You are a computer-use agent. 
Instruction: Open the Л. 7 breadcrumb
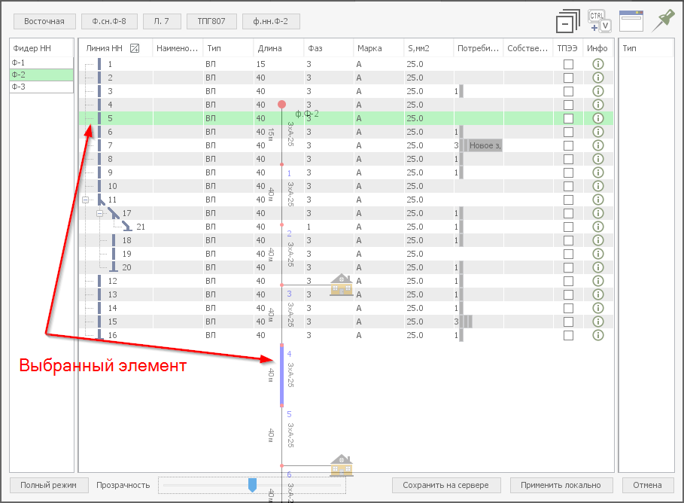tap(162, 21)
